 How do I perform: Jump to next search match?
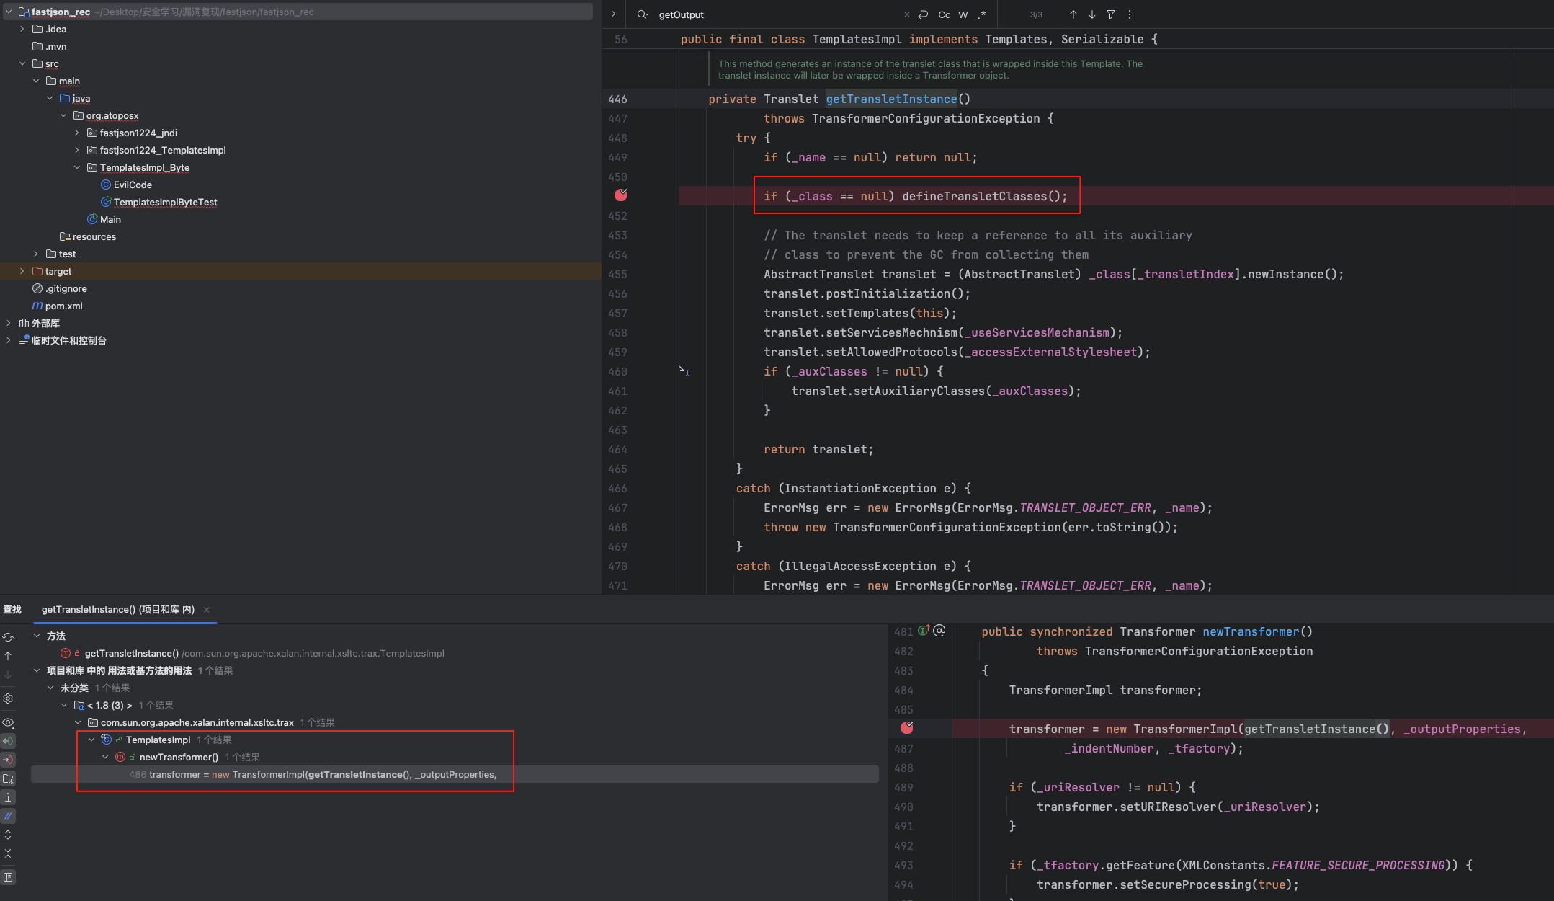[x=1092, y=14]
